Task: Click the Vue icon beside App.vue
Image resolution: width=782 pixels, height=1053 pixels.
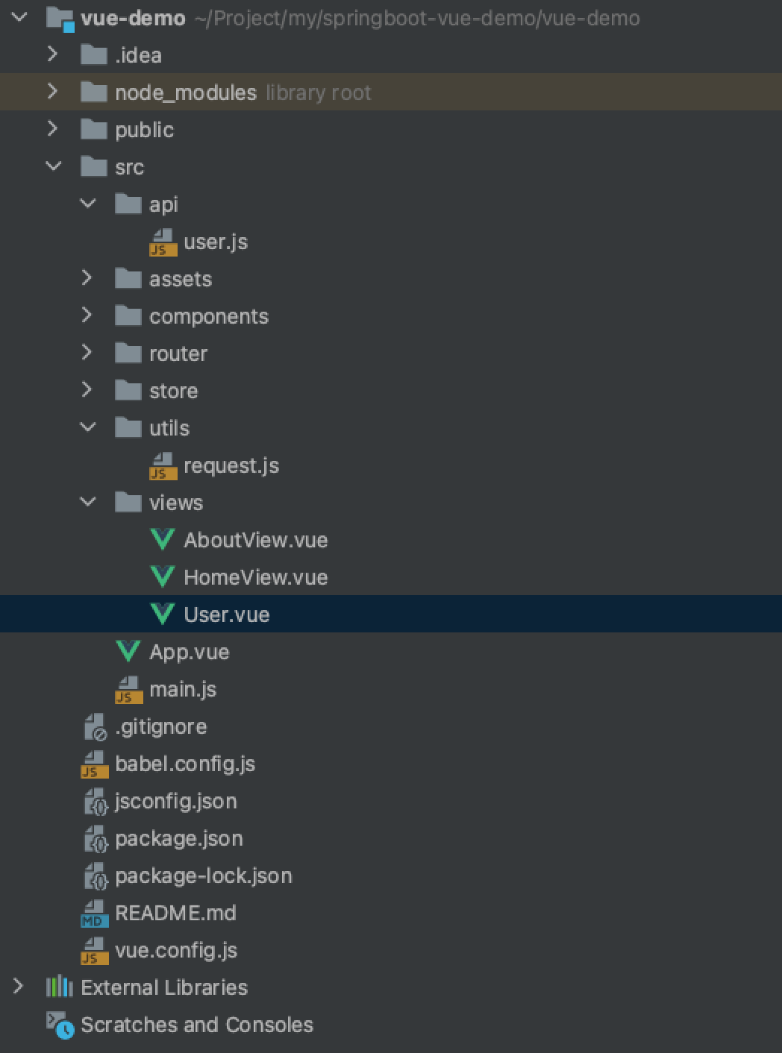Action: point(128,652)
